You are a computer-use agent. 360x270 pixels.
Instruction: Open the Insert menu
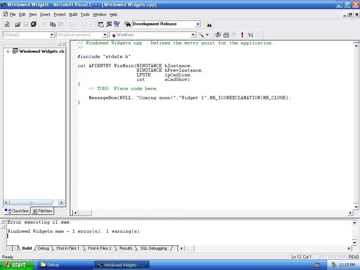coord(45,14)
